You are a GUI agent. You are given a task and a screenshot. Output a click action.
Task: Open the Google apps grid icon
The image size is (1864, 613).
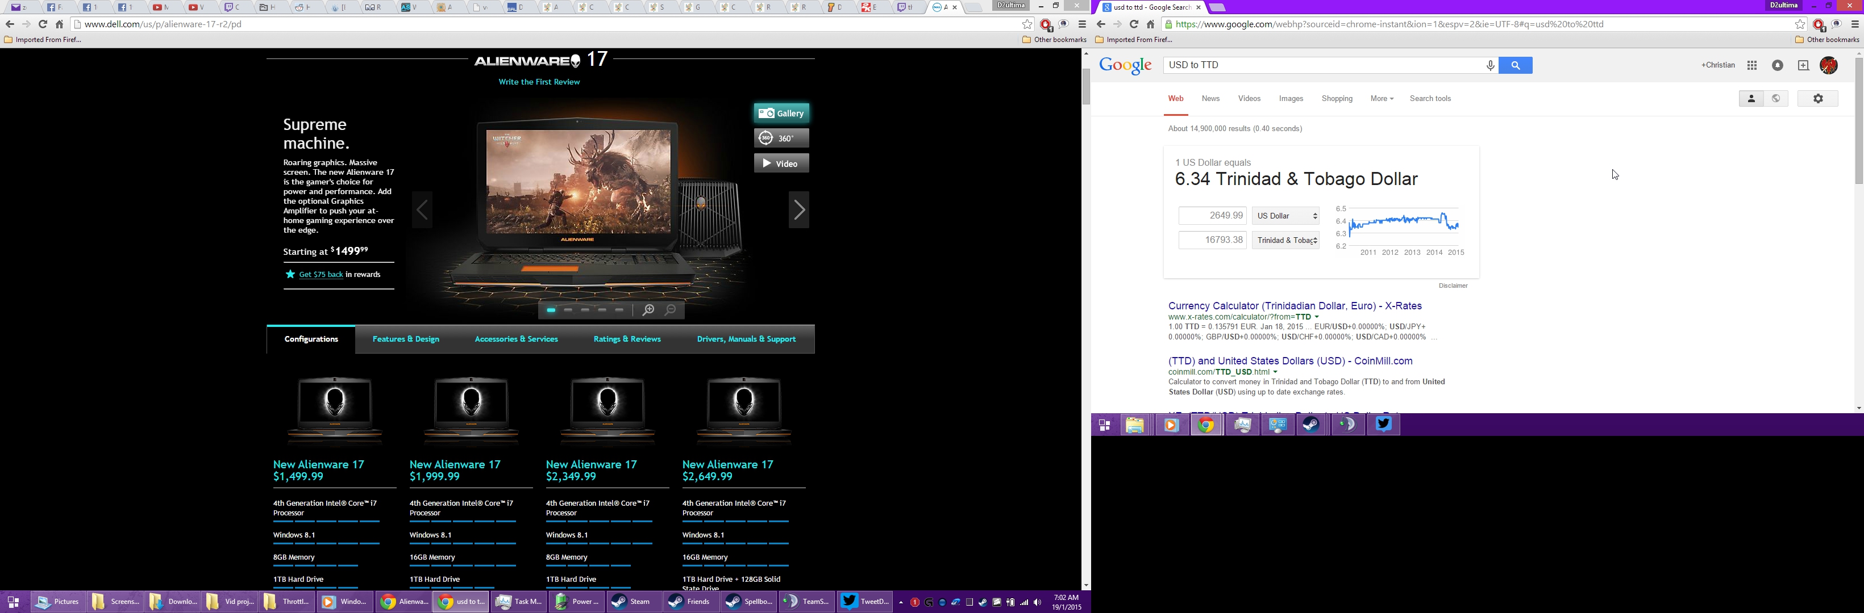click(1752, 66)
